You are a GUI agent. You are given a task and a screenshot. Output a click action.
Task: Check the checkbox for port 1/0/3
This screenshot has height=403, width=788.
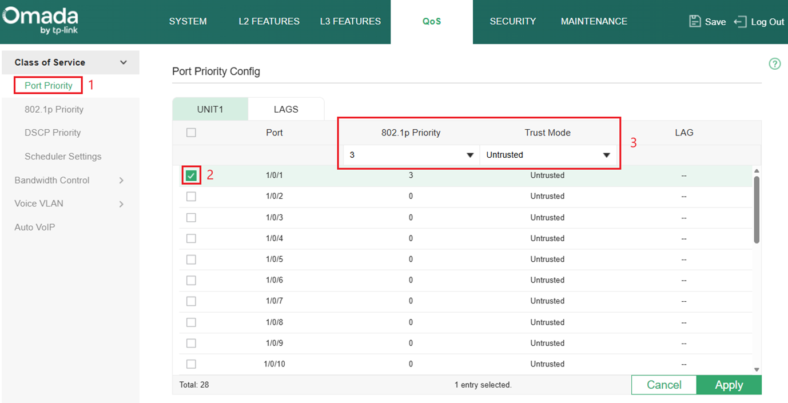coord(191,217)
